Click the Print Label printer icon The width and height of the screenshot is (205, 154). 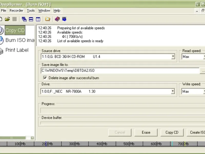click(2, 50)
